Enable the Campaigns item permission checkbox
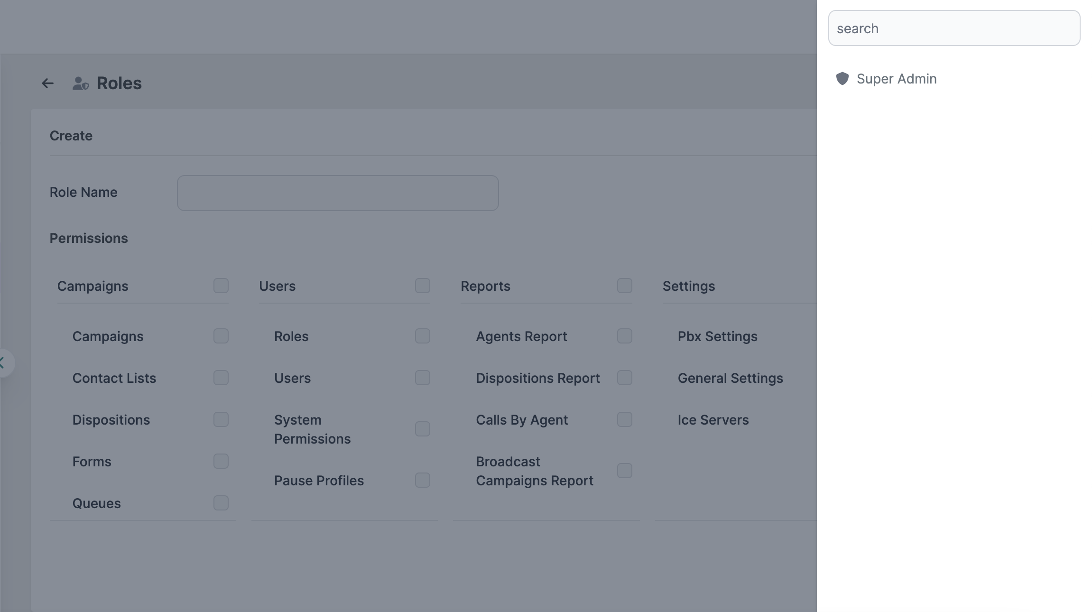The width and height of the screenshot is (1092, 612). pyautogui.click(x=221, y=336)
